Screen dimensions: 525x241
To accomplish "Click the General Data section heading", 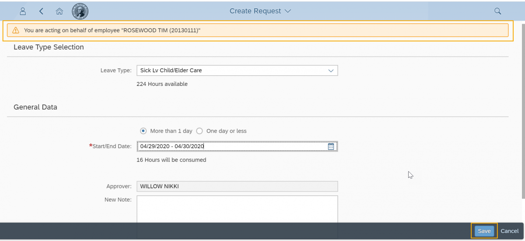I will coord(35,107).
